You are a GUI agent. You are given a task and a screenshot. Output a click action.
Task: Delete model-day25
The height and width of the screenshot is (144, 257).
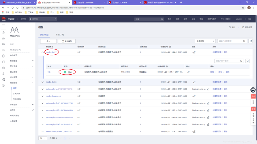coord(226,82)
